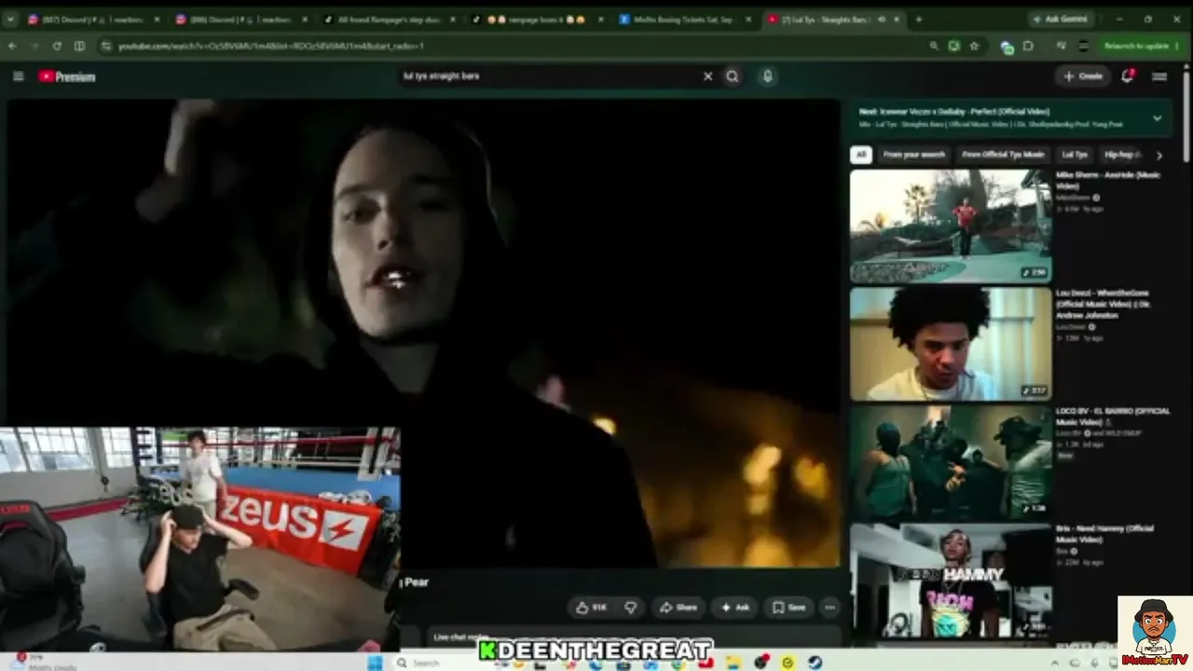Viewport: 1193px width, 671px height.
Task: Open LOCO BV EL BARRIO title link
Action: coord(1113,417)
